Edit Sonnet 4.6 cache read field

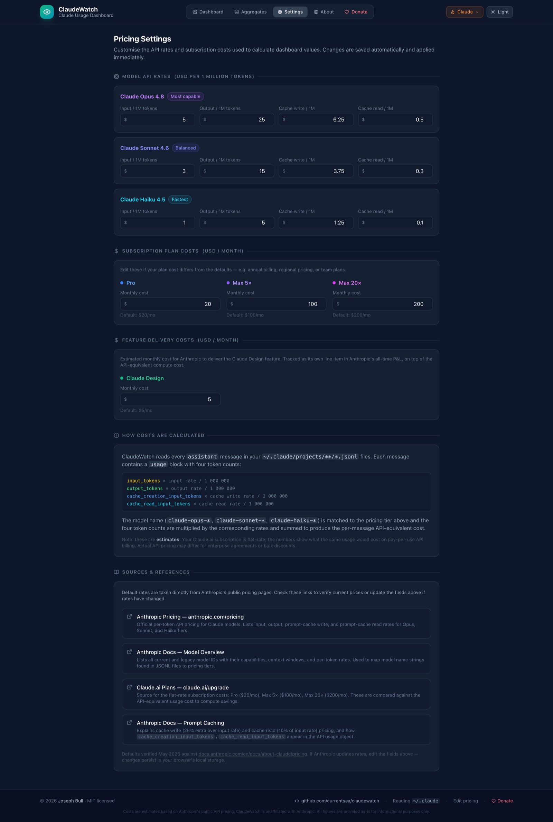[x=395, y=171]
